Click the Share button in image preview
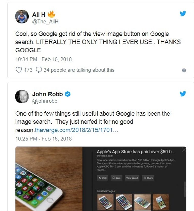The width and height of the screenshot is (194, 211). point(148,178)
